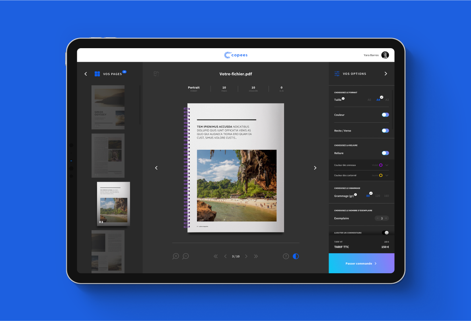Click the zoom out magnifier icon
Viewport: 471px width, 321px height.
[x=185, y=256]
